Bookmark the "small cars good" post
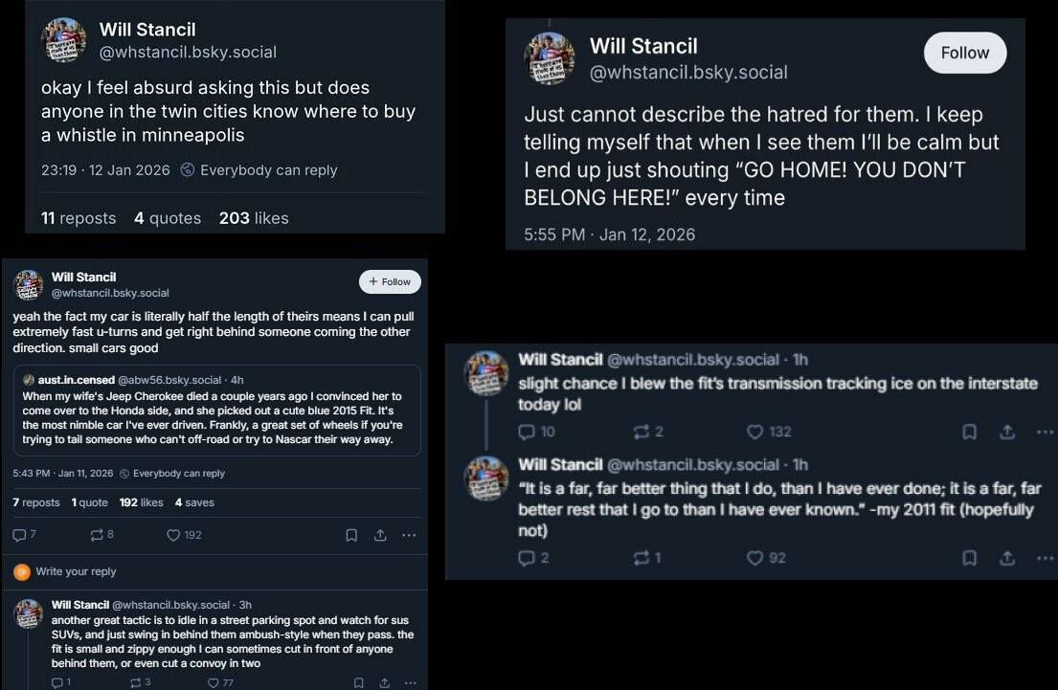The image size is (1058, 690). (x=351, y=535)
